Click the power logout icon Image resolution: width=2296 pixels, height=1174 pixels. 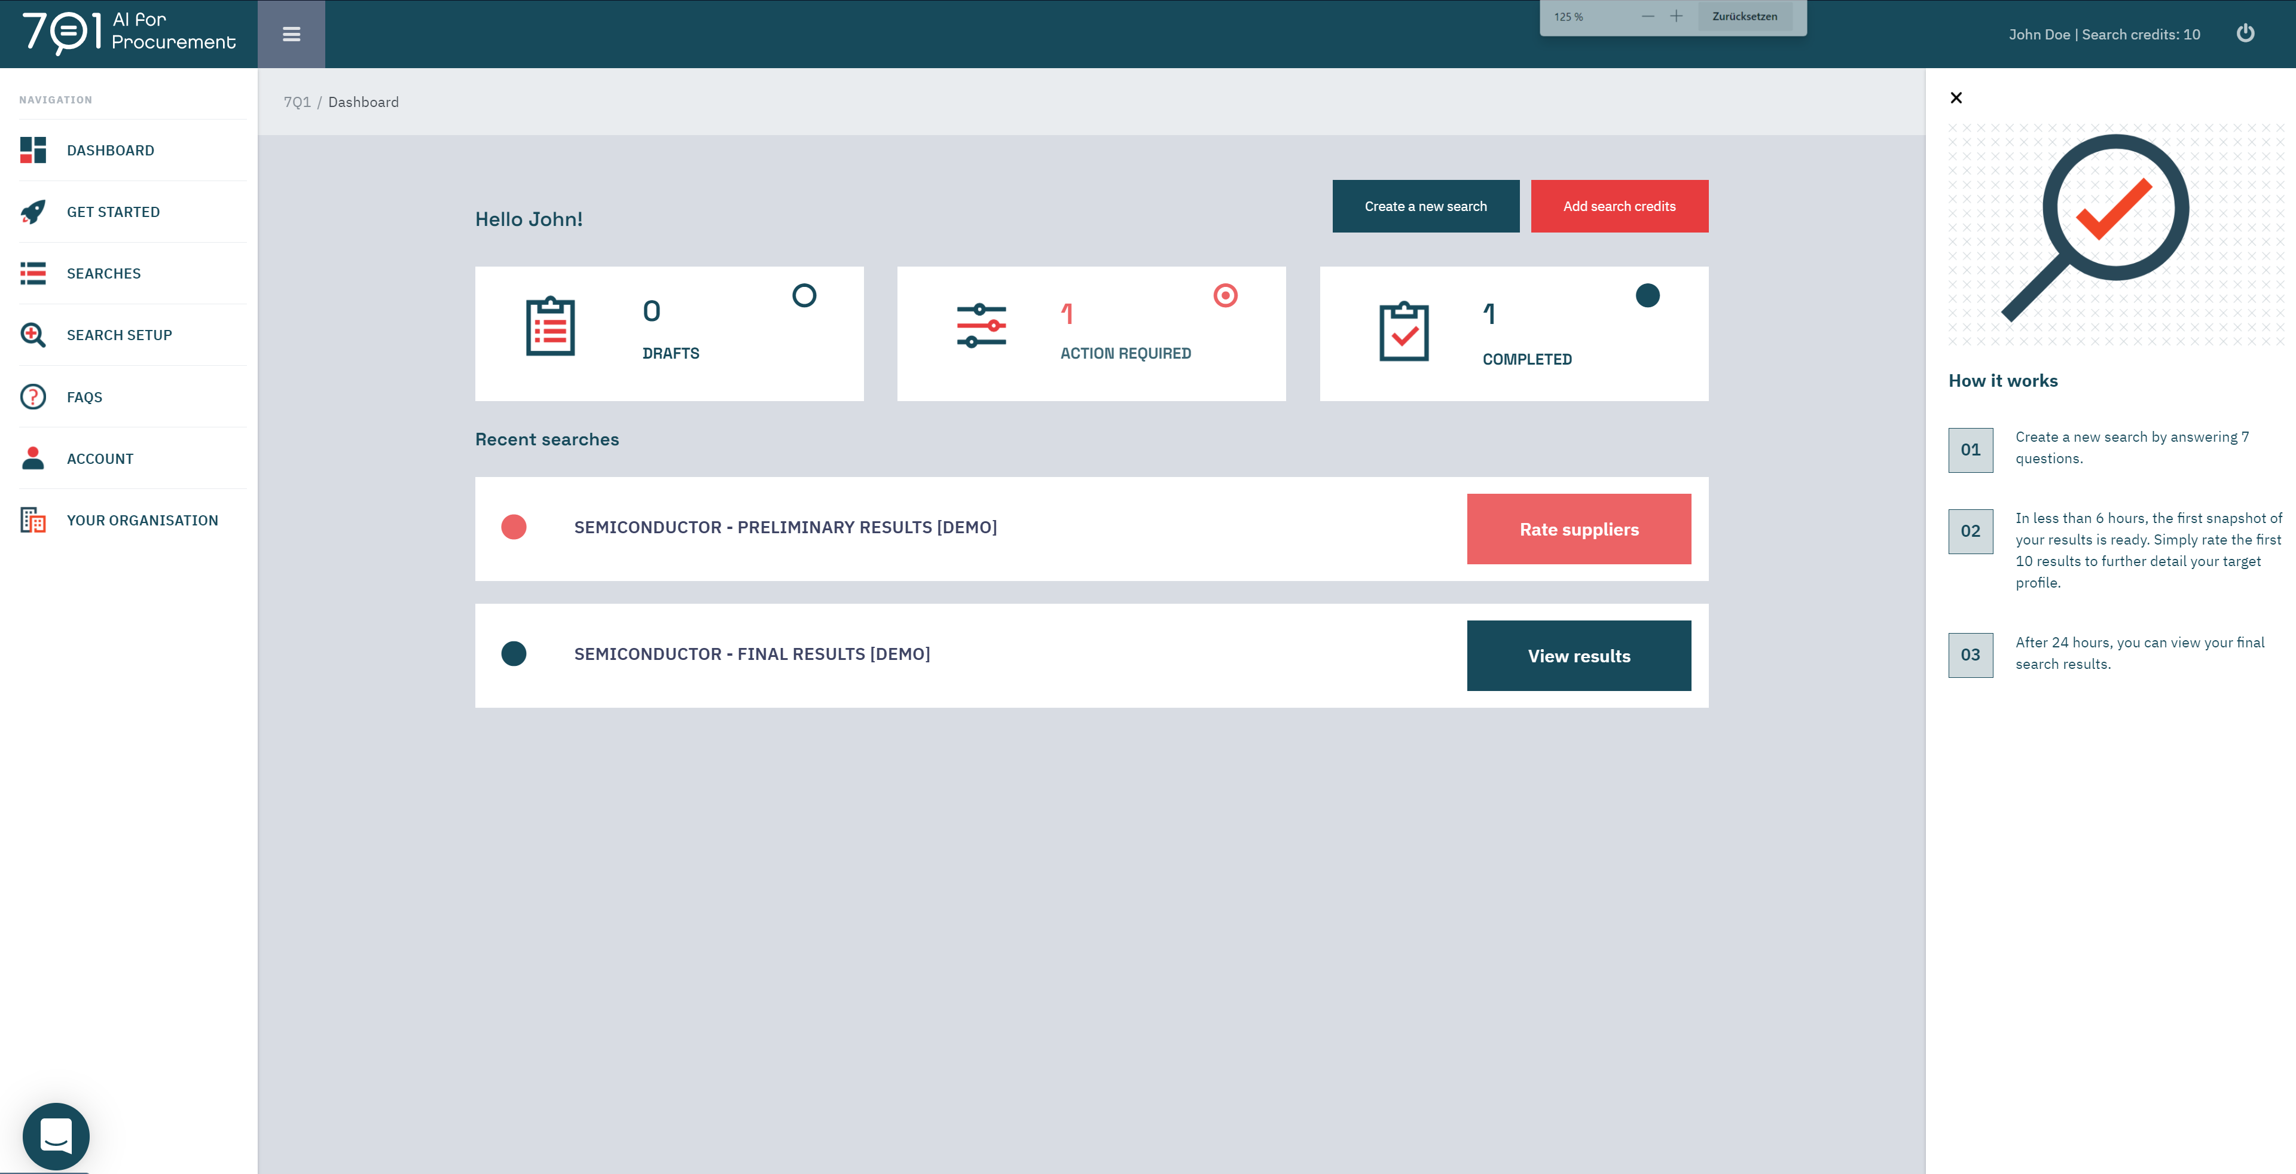coord(2245,34)
